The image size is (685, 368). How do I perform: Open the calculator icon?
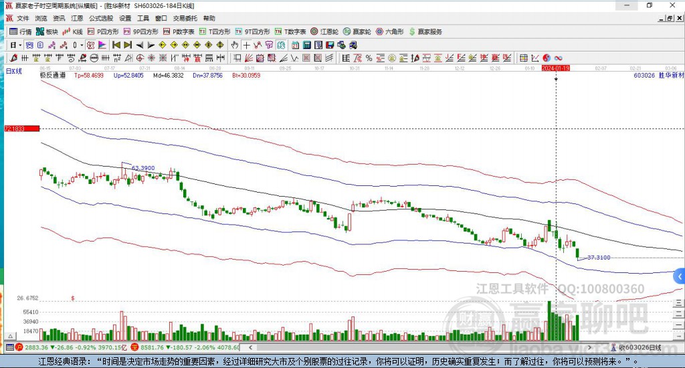306,45
